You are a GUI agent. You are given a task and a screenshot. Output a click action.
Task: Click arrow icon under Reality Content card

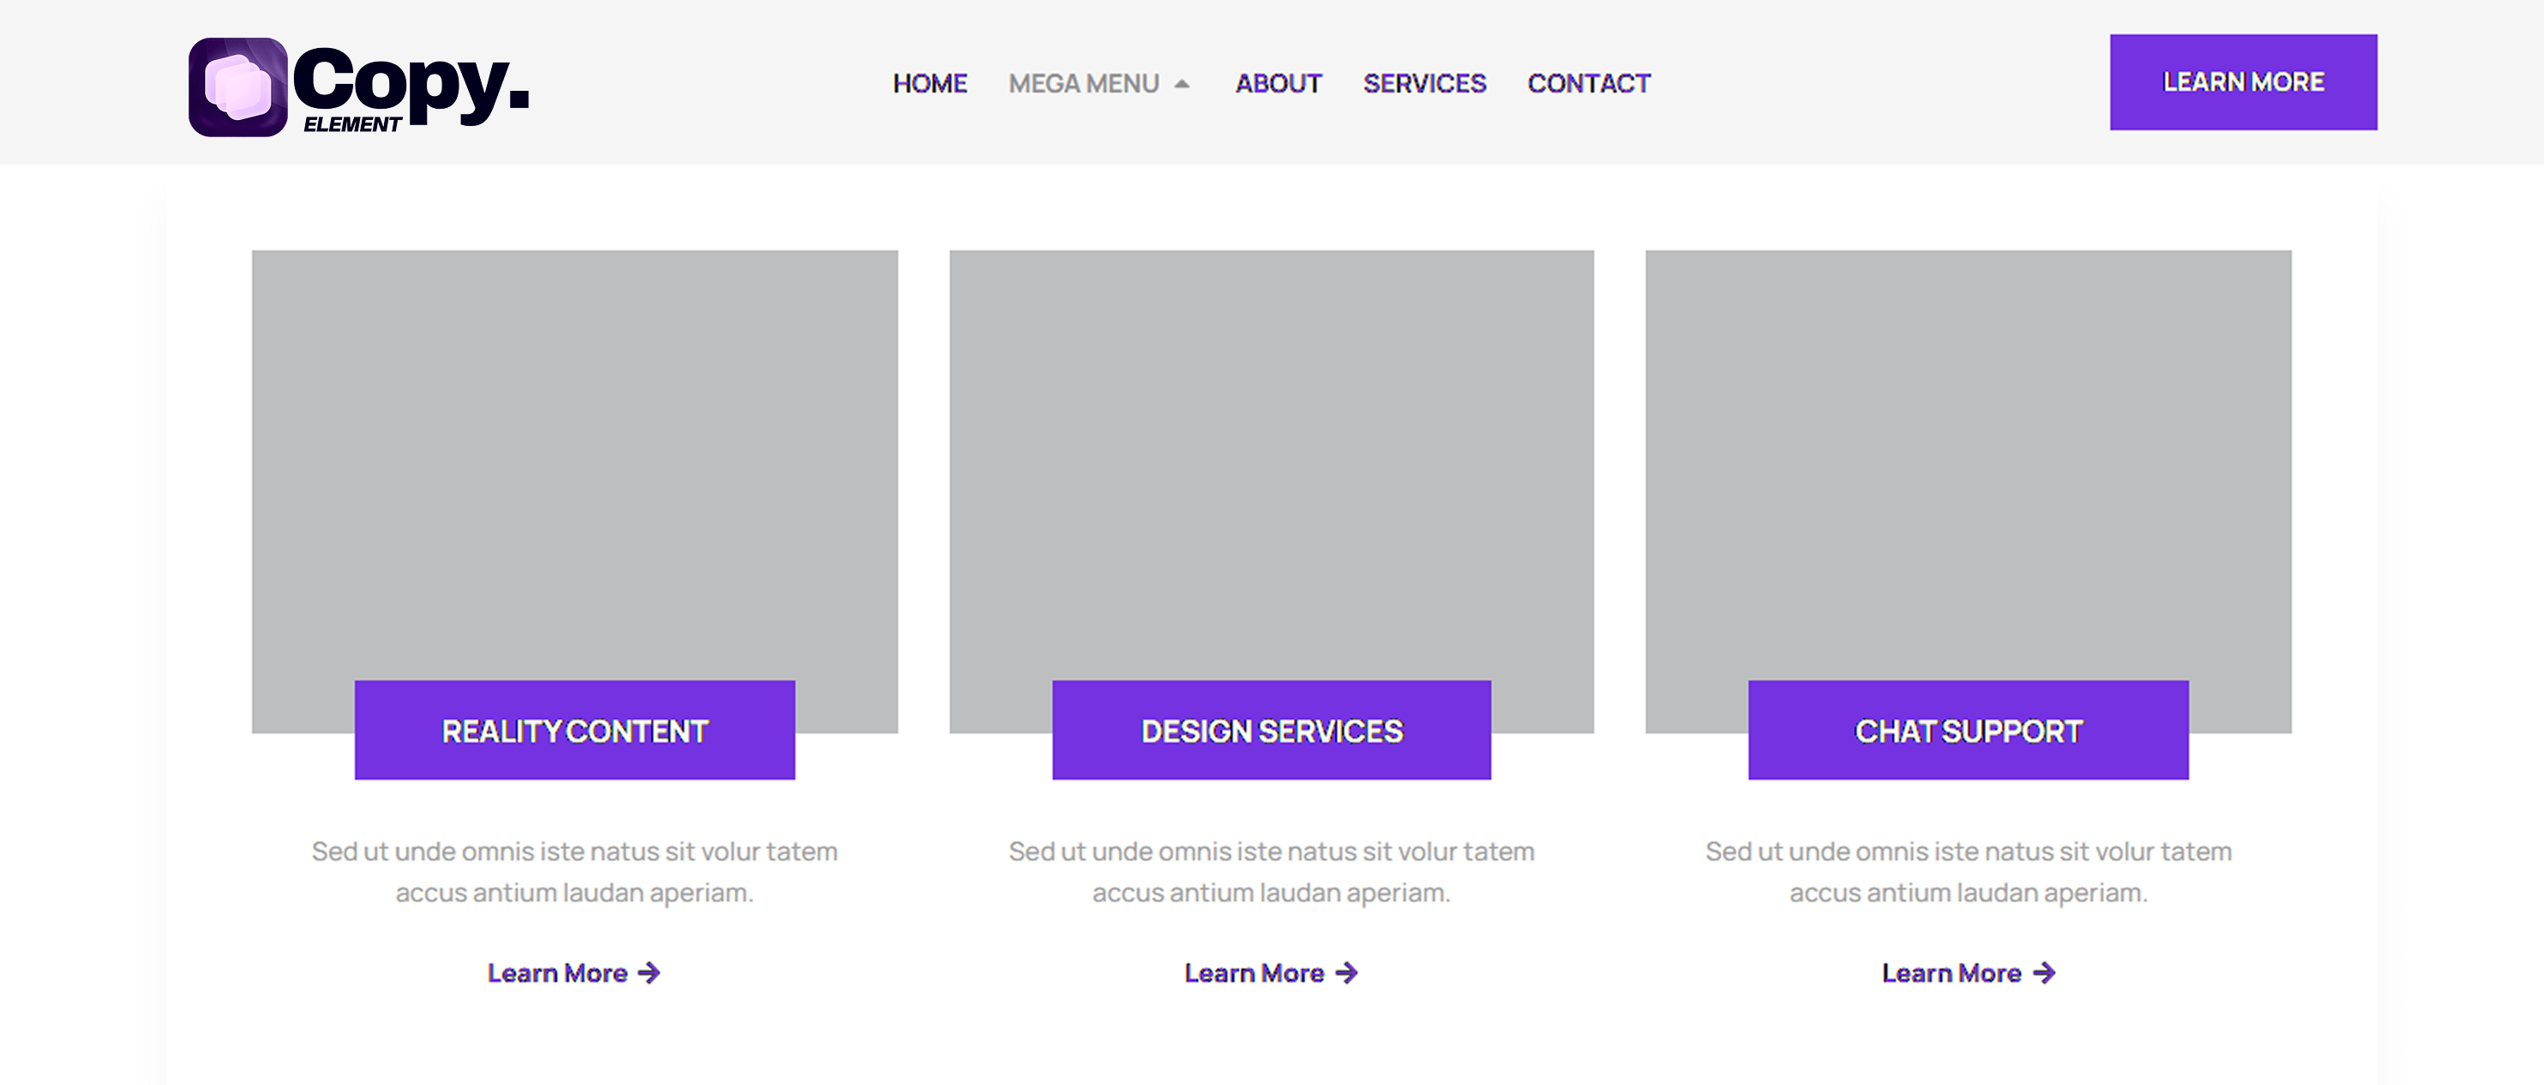[649, 974]
